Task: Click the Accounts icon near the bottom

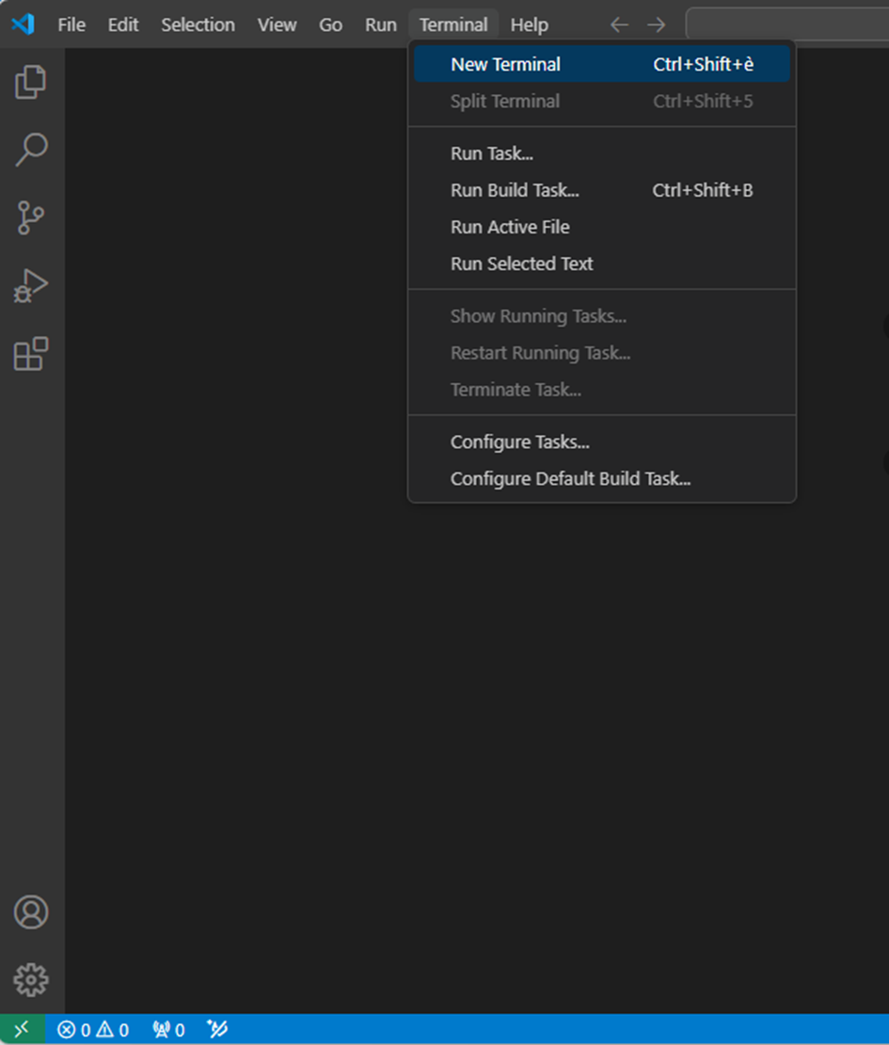Action: (x=31, y=911)
